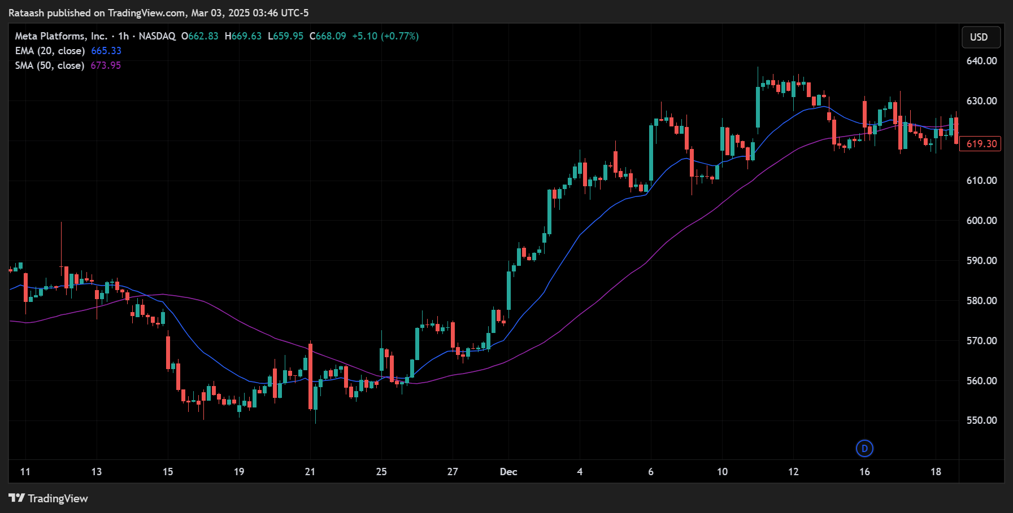Click the close value C668.09
1013x513 pixels.
pyautogui.click(x=328, y=36)
